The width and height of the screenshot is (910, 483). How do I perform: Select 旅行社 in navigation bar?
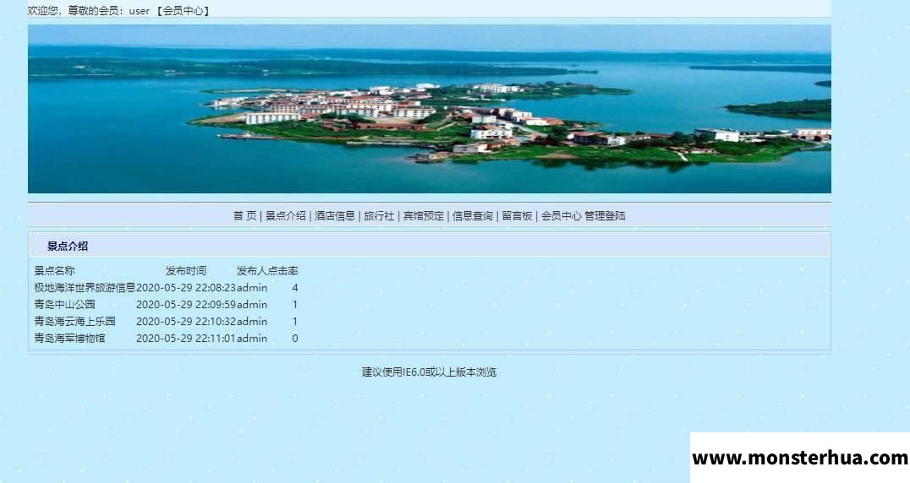pos(379,216)
